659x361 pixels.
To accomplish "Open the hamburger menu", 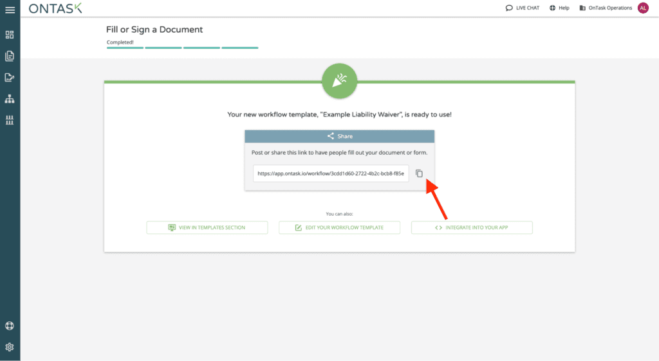I will point(10,10).
